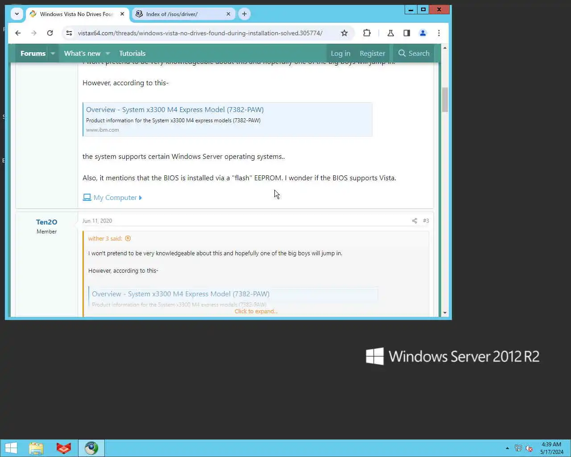The width and height of the screenshot is (571, 457).
Task: Go back to the previous page
Action: [18, 33]
